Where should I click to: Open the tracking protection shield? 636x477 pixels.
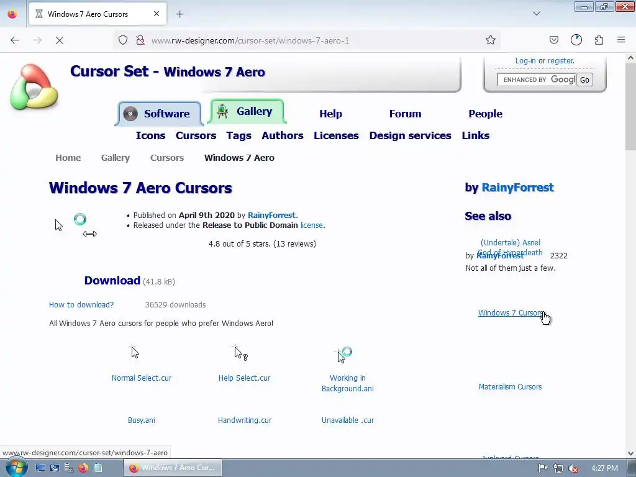(x=123, y=40)
